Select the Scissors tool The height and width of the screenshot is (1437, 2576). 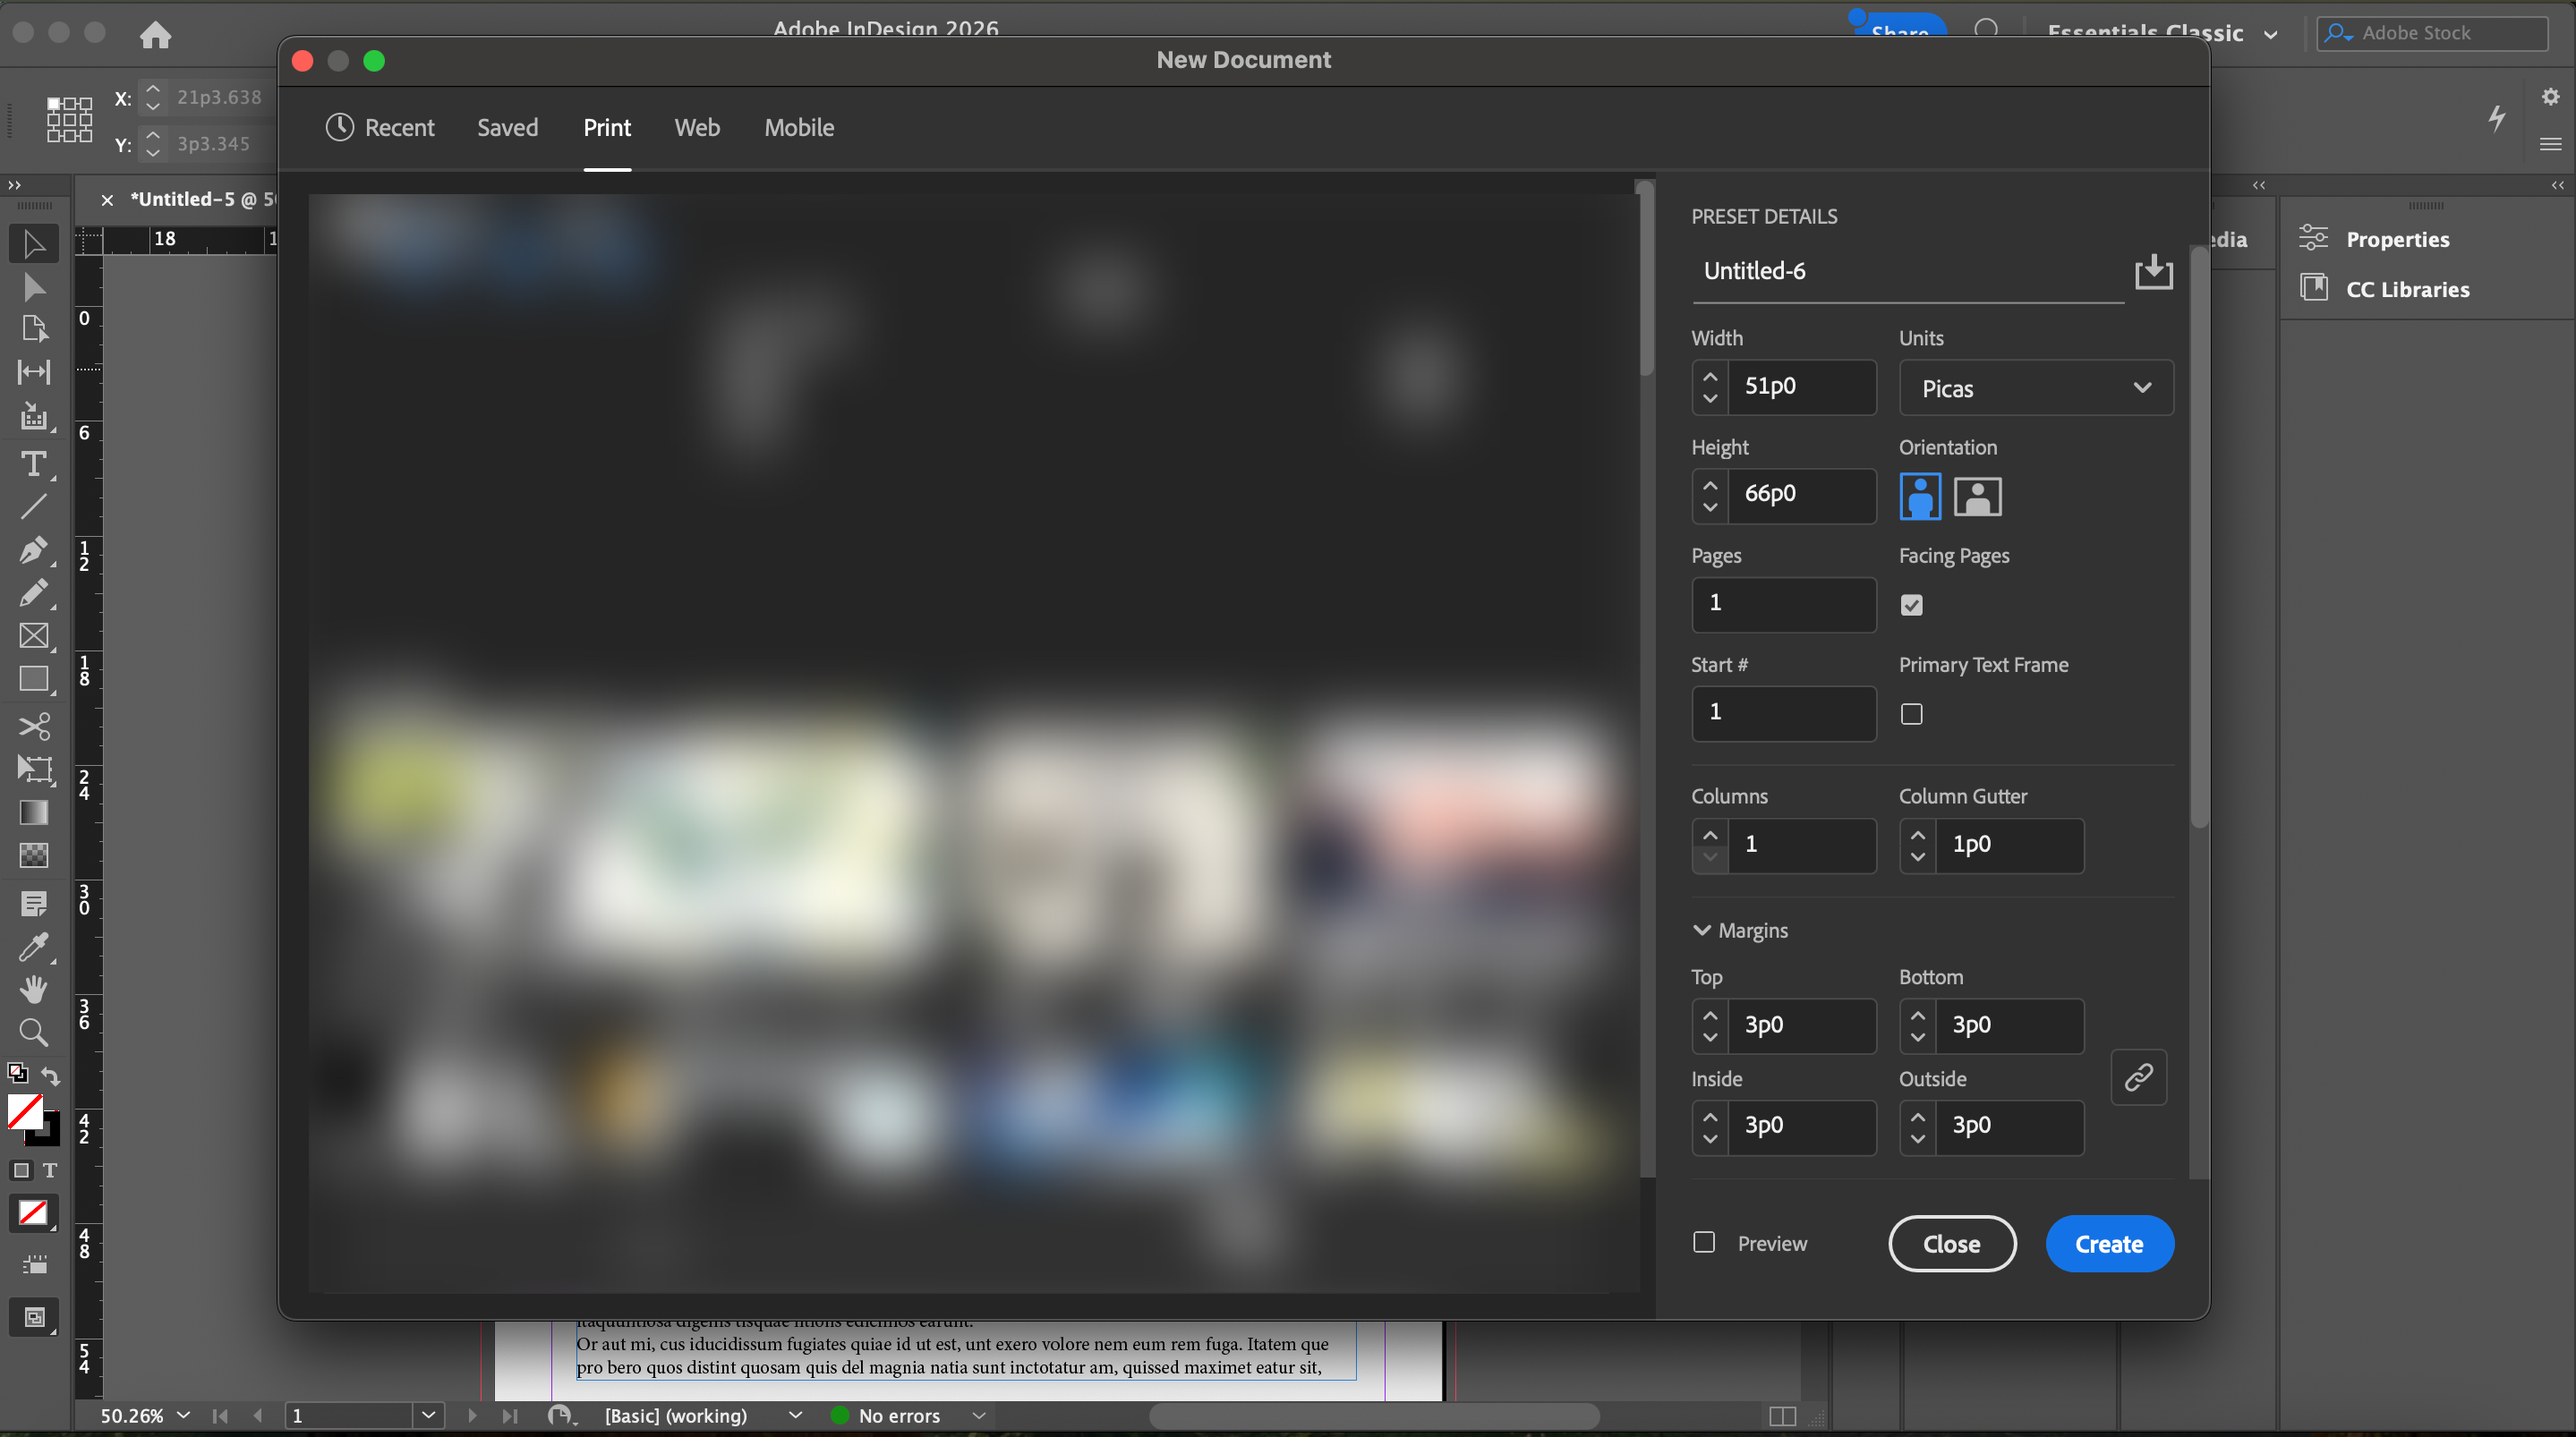(x=33, y=725)
